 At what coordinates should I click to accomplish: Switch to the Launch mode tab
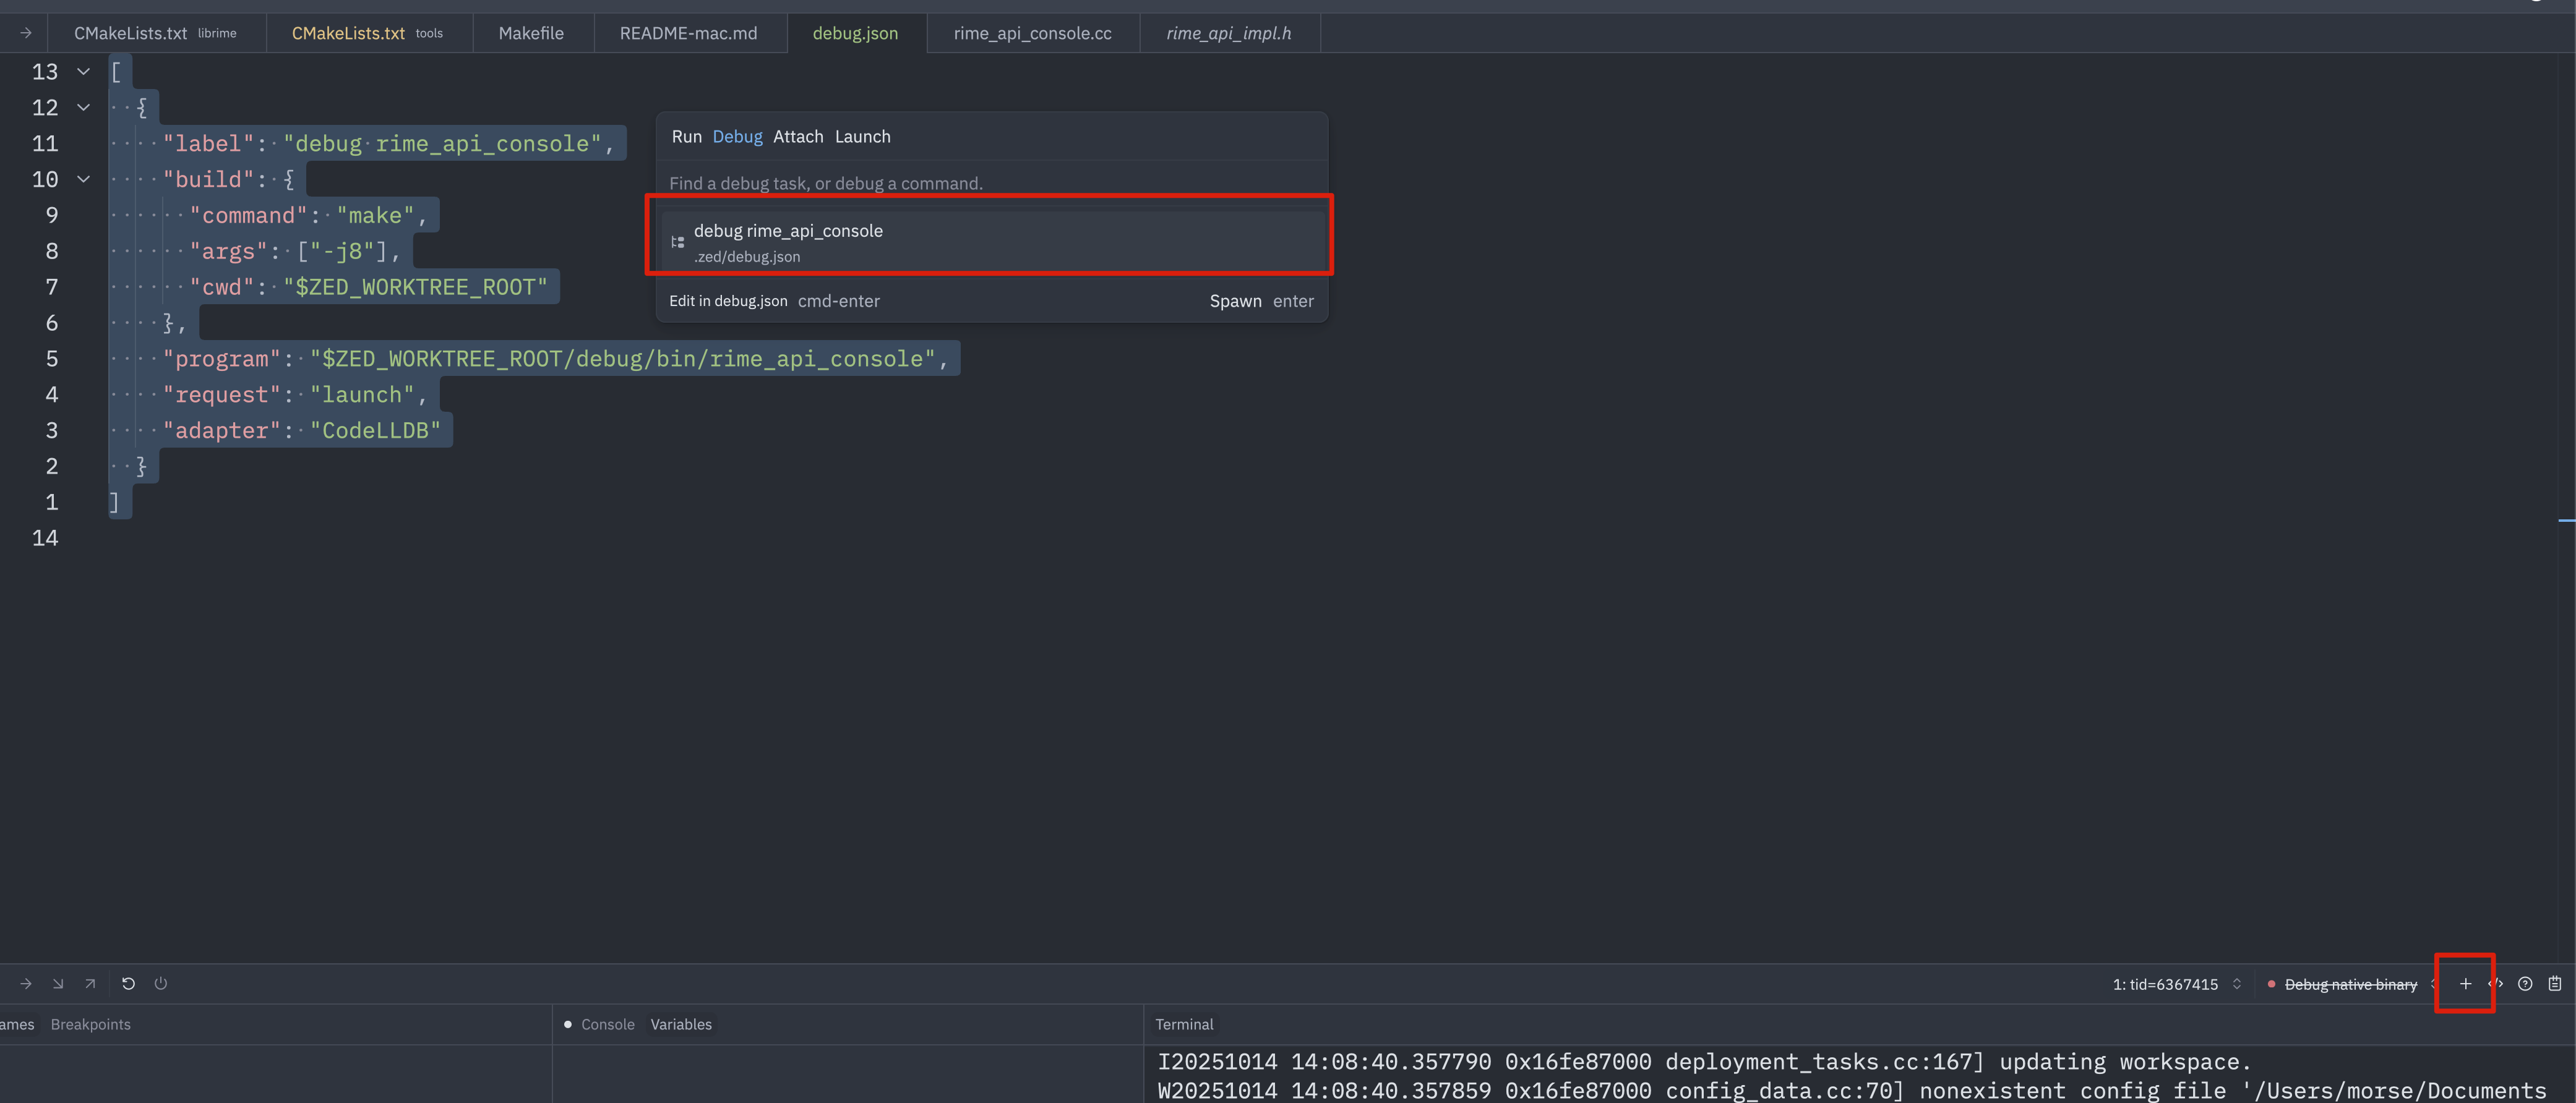click(x=862, y=137)
